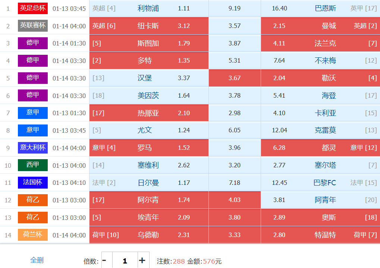Click the blue 法国杯 league badge
The height and width of the screenshot is (268, 380).
click(x=33, y=182)
